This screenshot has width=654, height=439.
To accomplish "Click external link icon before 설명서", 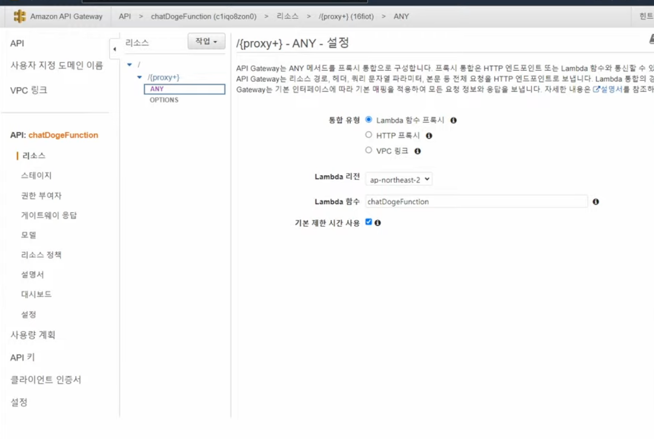I will pos(596,89).
